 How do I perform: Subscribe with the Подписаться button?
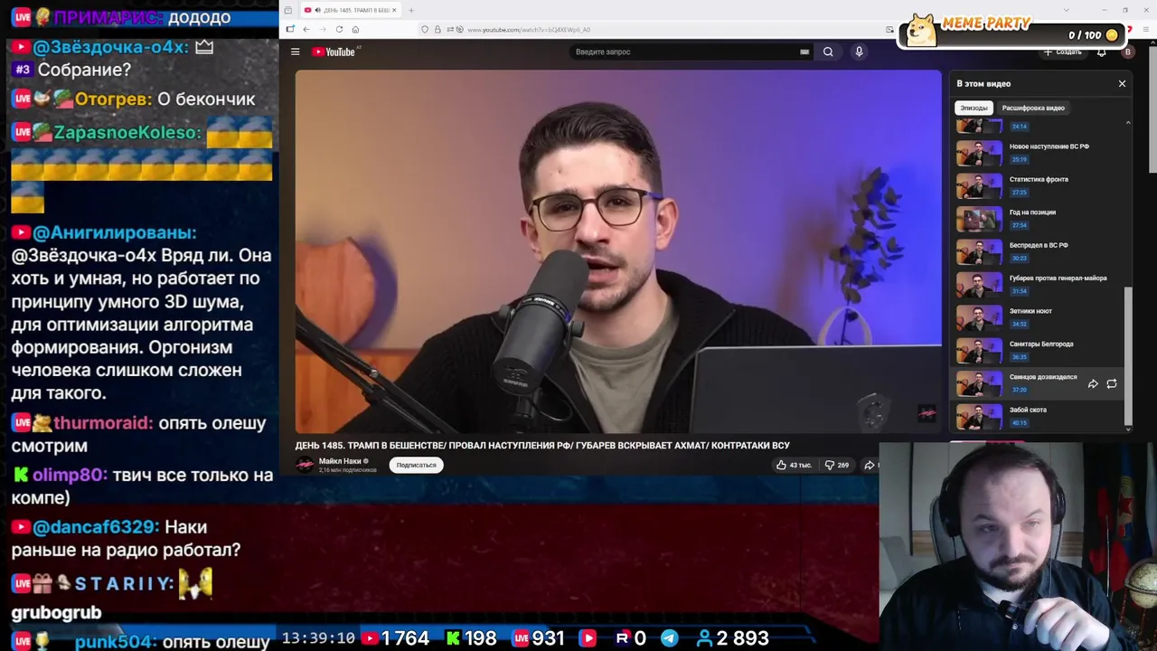click(x=417, y=465)
